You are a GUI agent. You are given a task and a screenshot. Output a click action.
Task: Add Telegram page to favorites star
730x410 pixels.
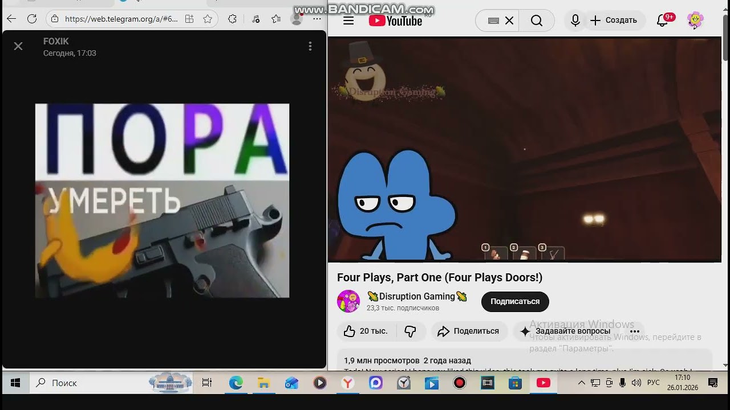208,19
